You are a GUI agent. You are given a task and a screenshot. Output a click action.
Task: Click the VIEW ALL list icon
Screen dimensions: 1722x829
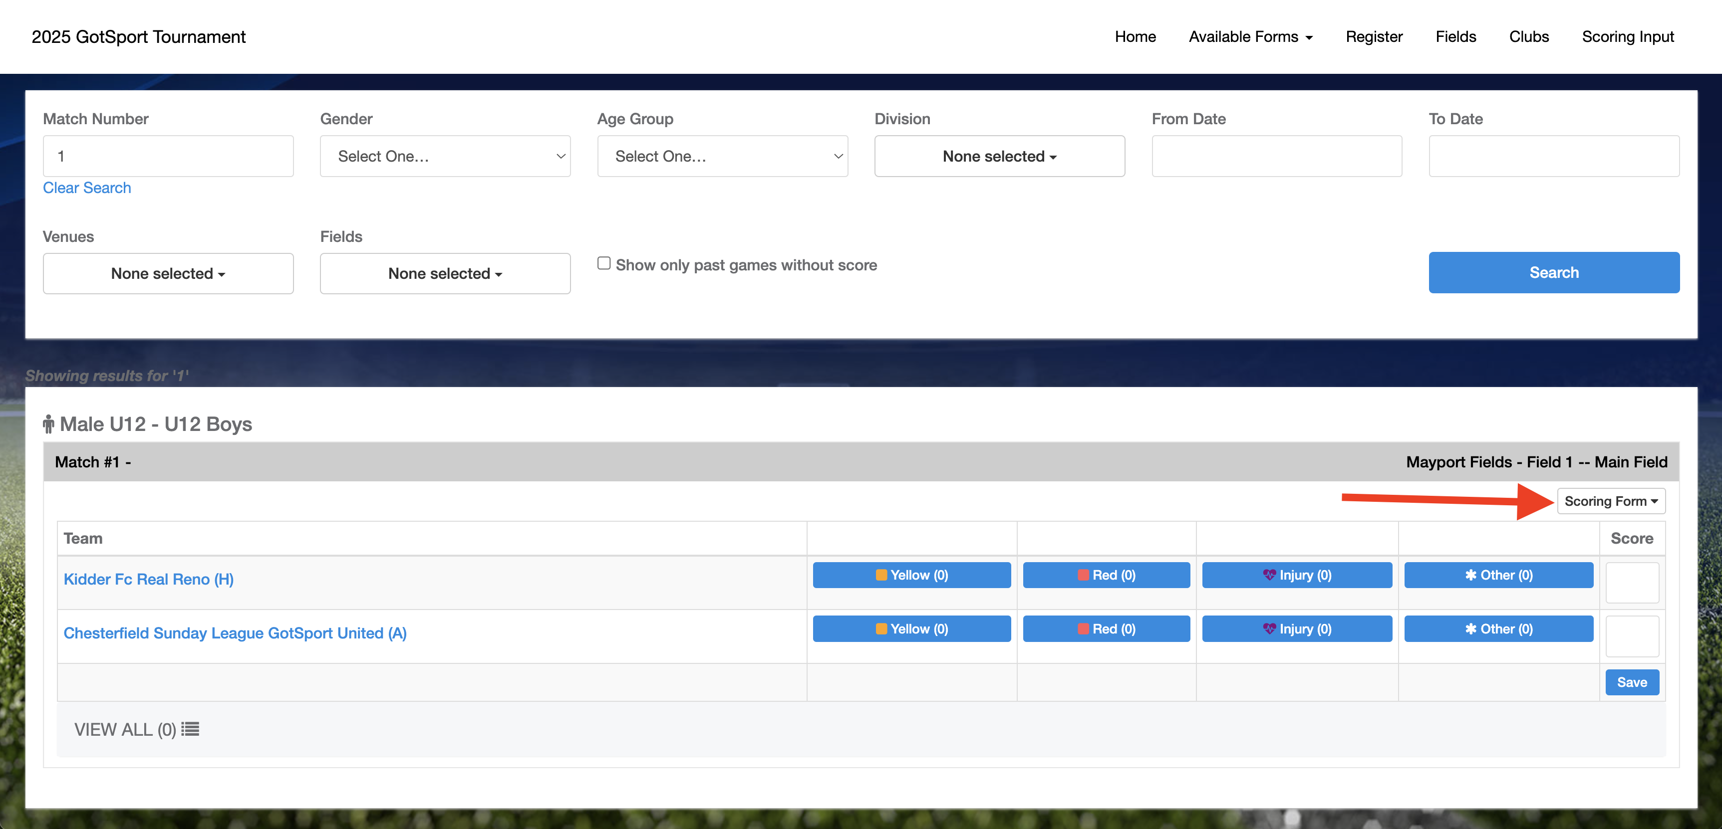pos(190,729)
